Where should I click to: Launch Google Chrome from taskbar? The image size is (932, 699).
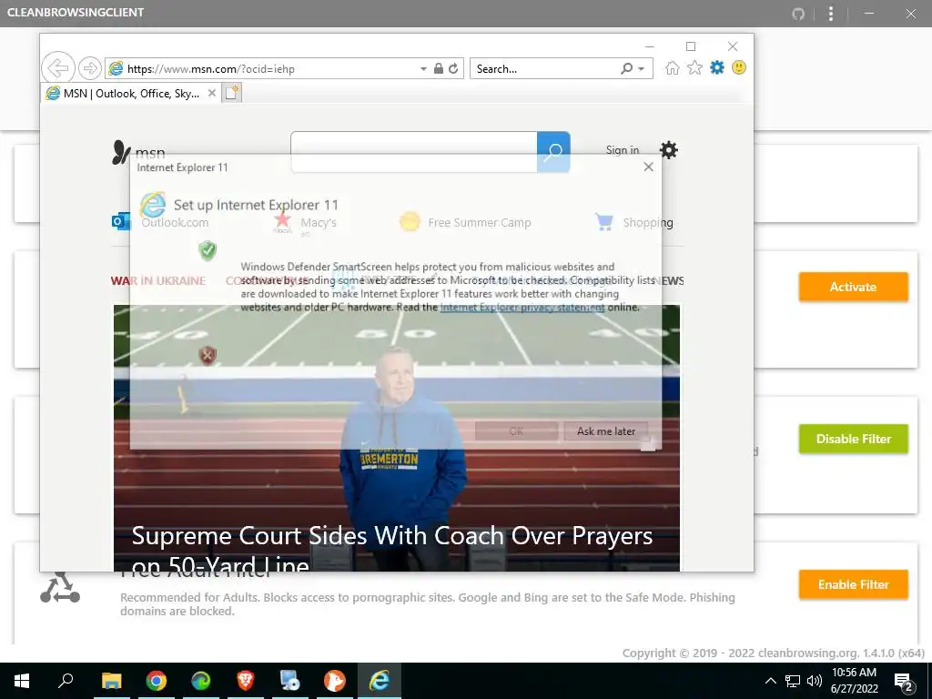[156, 681]
